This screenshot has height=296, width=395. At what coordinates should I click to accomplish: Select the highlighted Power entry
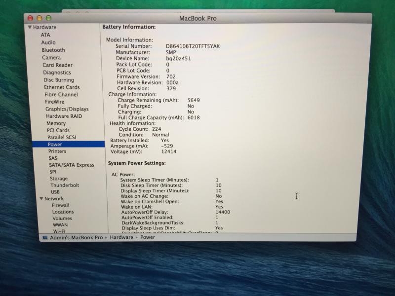pyautogui.click(x=69, y=144)
